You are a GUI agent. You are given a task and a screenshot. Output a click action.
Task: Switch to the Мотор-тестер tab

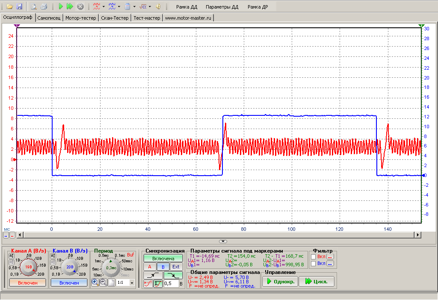tap(80, 18)
